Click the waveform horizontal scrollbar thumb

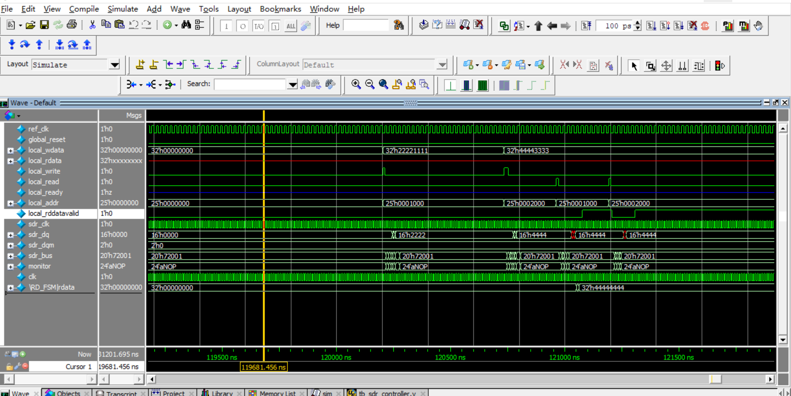pyautogui.click(x=715, y=379)
